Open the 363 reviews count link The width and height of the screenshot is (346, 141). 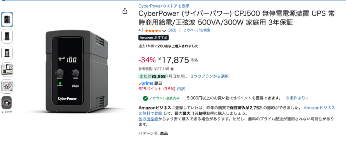(x=172, y=30)
